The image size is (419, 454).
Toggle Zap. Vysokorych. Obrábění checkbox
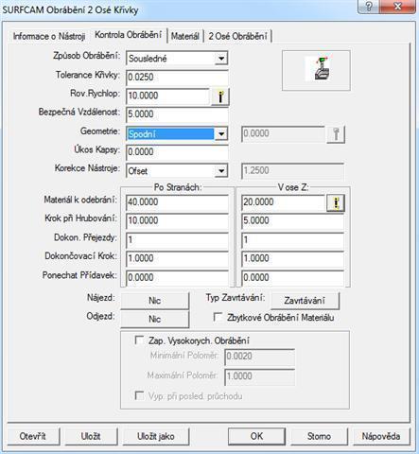[x=139, y=340]
